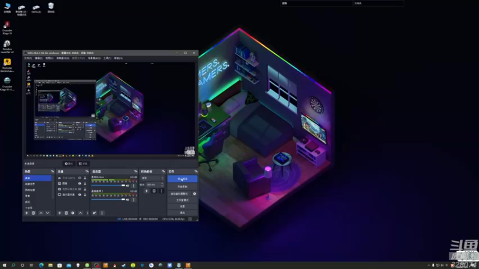Adjust the Mic/Aux volume slider
Viewport: 479px width, 269px height.
tap(108, 185)
